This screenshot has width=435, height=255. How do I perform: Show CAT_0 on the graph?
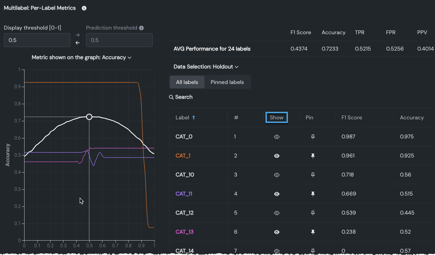click(276, 137)
